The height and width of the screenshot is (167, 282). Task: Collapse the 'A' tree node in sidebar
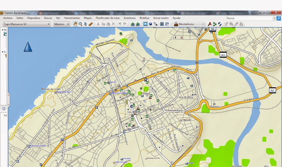coord(2,52)
